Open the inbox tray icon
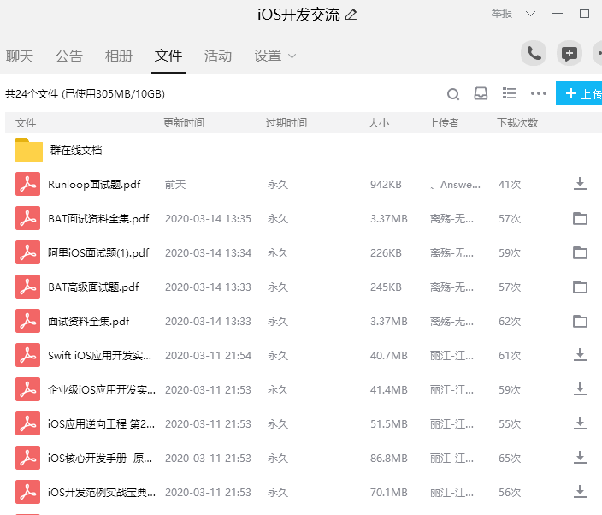 pos(481,93)
